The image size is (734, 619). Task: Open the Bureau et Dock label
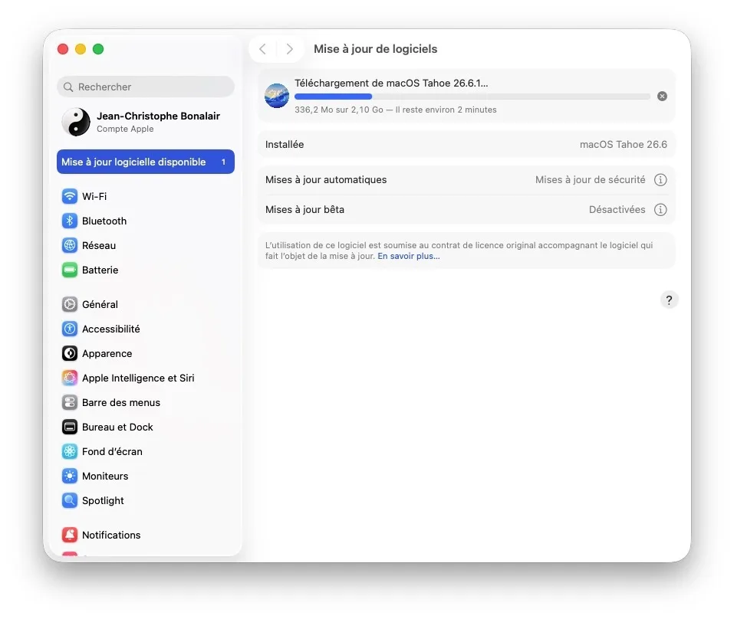pyautogui.click(x=117, y=427)
